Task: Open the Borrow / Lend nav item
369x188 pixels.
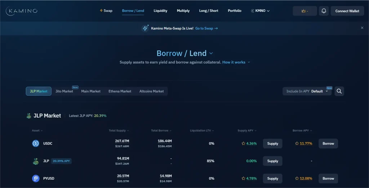Action: click(133, 11)
